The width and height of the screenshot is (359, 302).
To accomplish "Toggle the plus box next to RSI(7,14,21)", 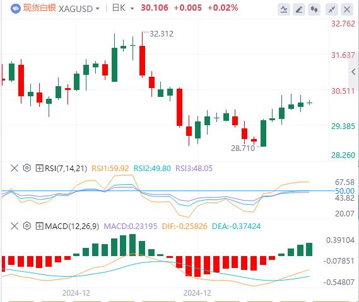I will click(39, 168).
